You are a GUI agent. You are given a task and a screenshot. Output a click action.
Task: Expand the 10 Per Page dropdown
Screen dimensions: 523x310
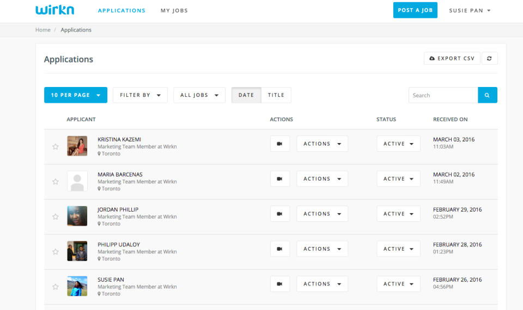(x=76, y=95)
